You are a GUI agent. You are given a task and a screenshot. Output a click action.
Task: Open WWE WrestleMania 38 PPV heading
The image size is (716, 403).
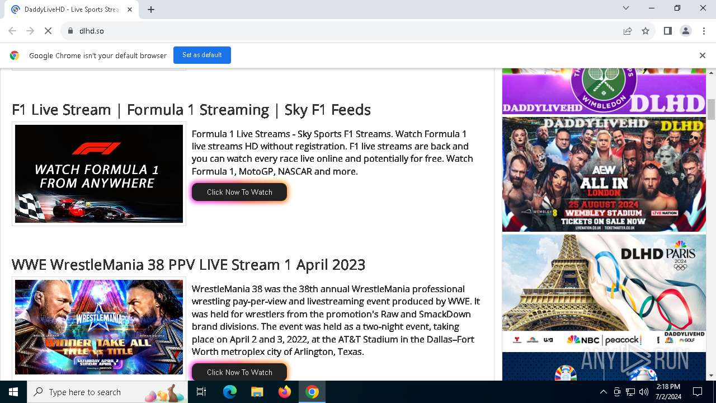(189, 264)
